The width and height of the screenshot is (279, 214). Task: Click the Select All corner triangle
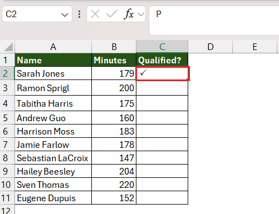point(8,47)
